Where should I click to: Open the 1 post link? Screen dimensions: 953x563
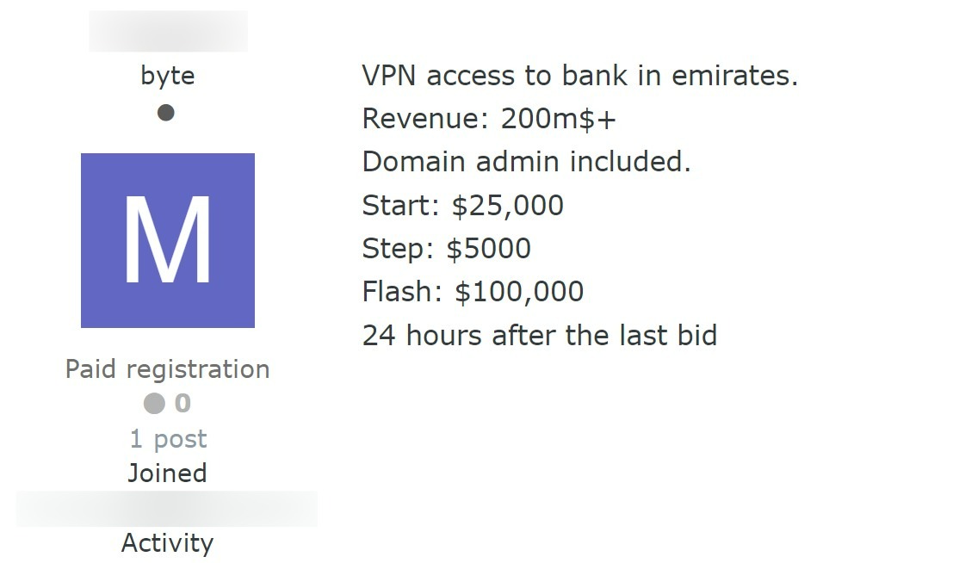[169, 438]
